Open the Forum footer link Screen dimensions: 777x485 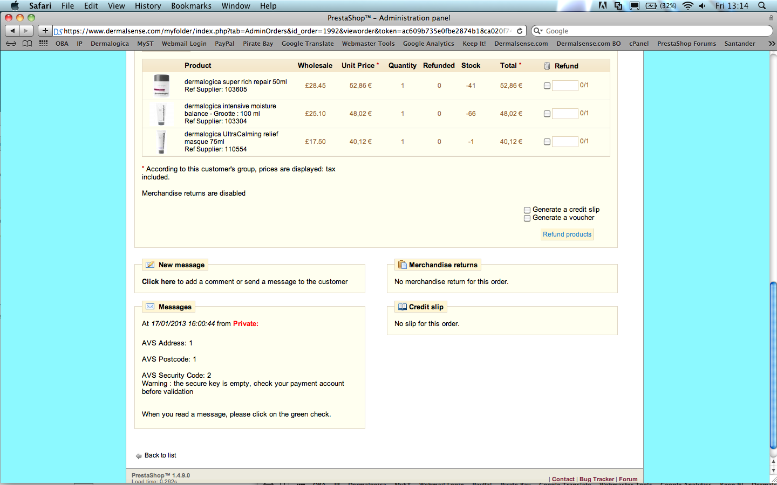[628, 479]
